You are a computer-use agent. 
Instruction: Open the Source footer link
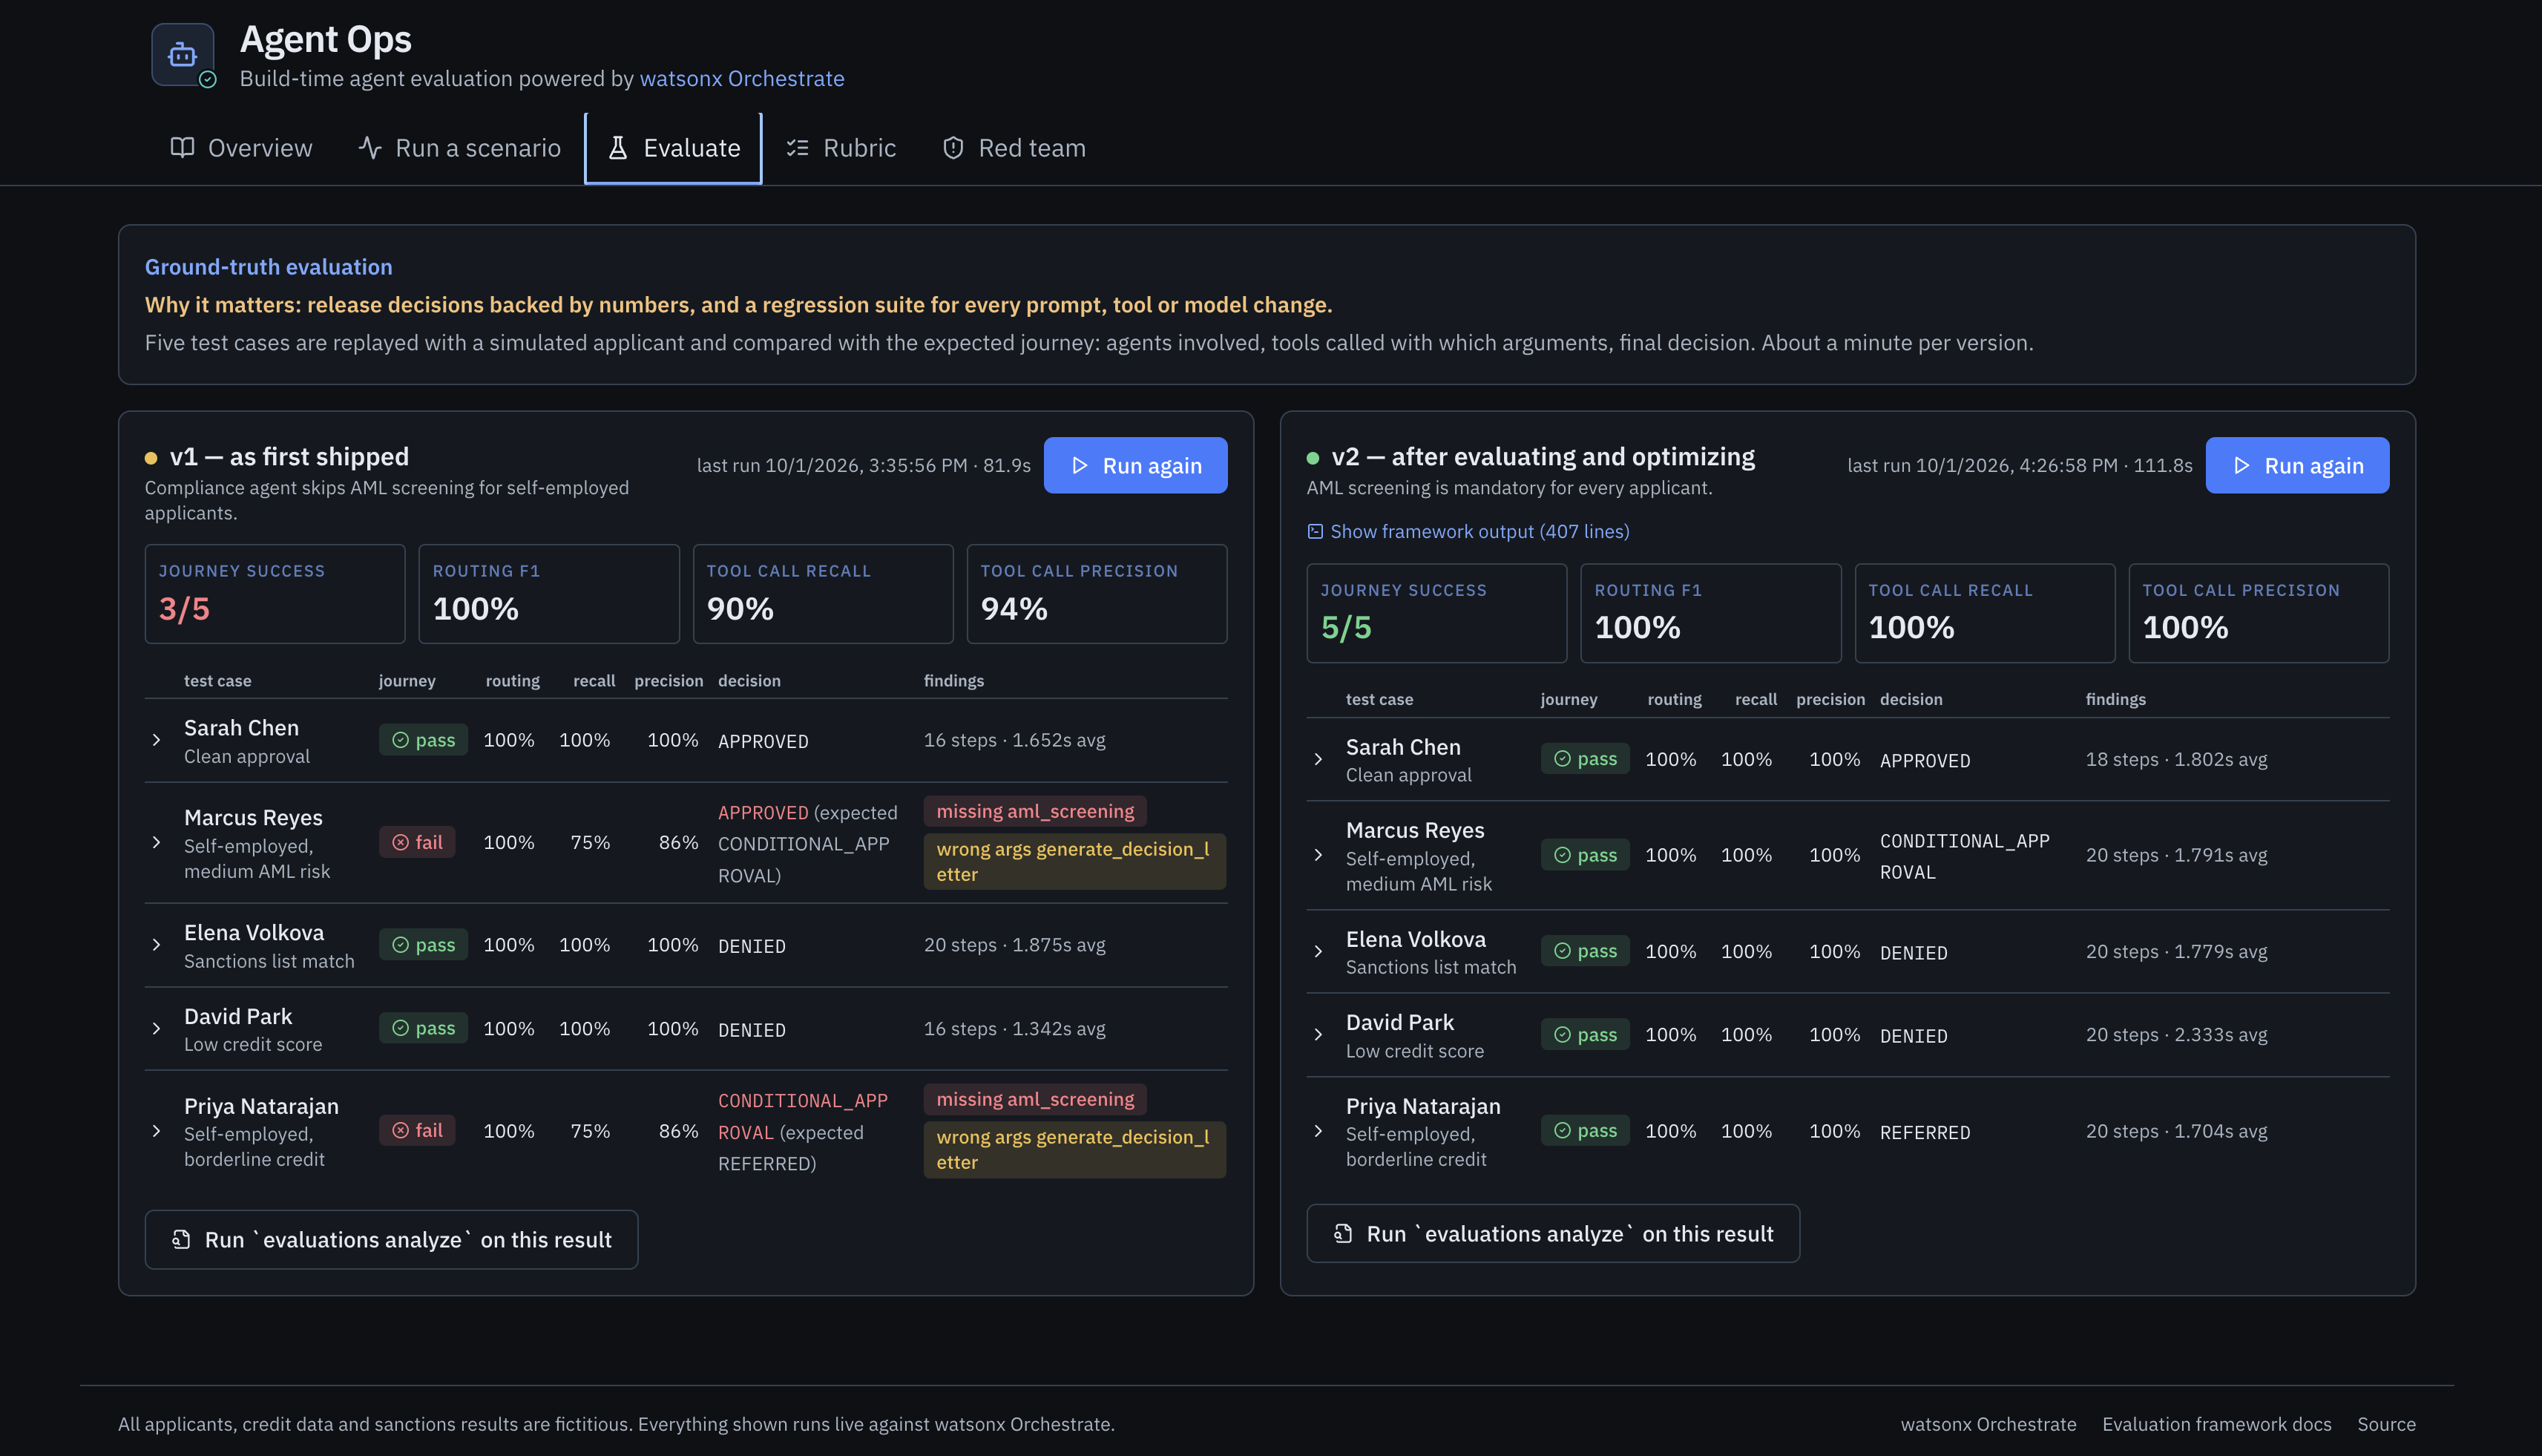tap(2386, 1424)
